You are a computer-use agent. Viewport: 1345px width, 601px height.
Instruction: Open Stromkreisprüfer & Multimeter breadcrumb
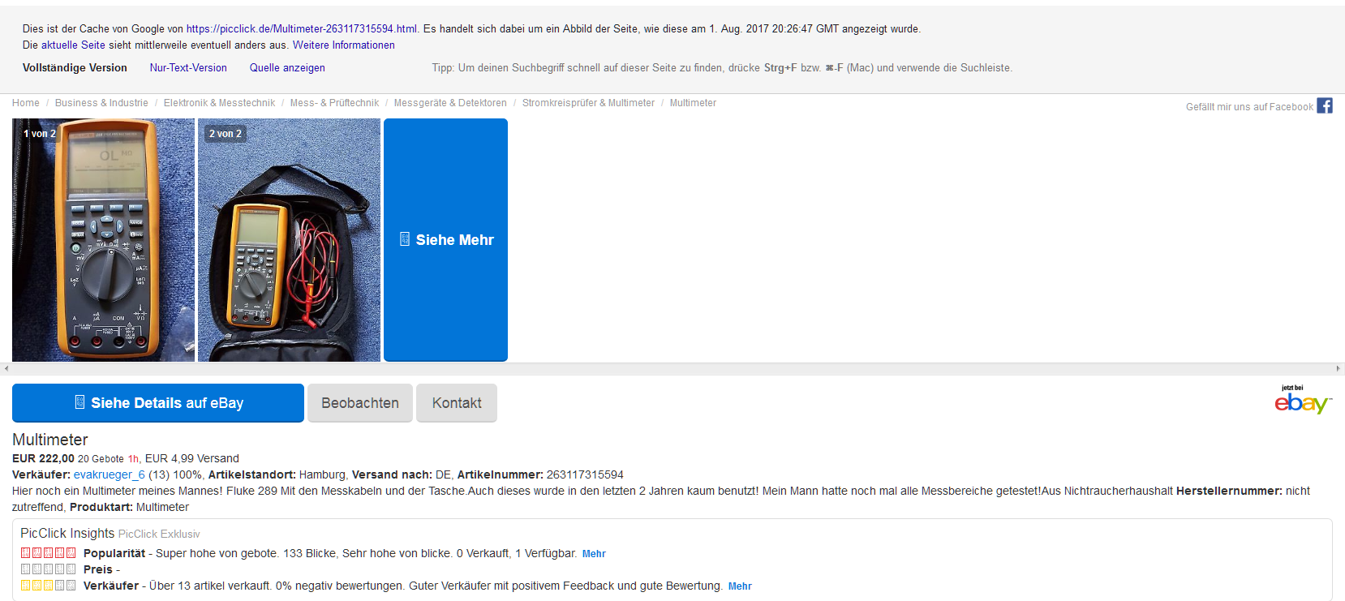pyautogui.click(x=588, y=103)
